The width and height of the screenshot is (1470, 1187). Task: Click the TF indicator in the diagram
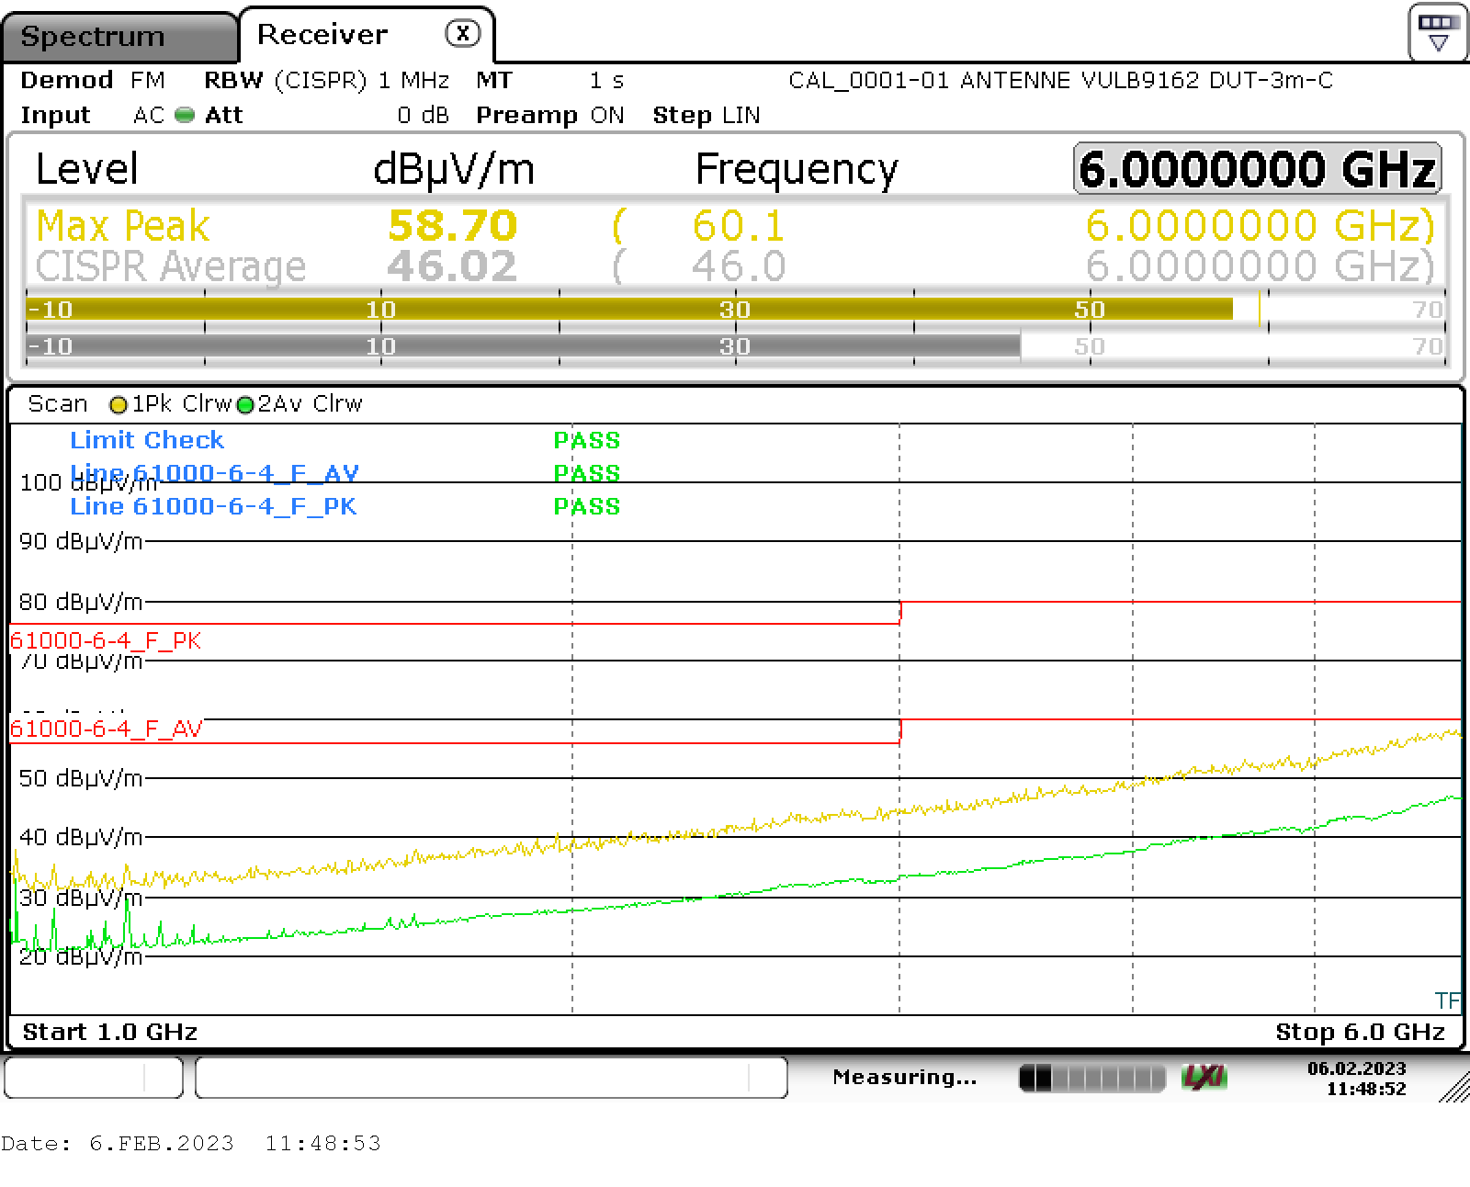tap(1447, 1000)
